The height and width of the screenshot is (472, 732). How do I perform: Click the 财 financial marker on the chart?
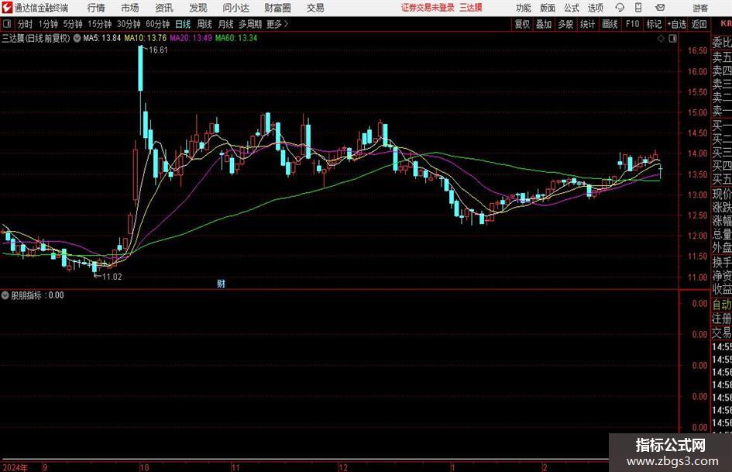point(222,283)
